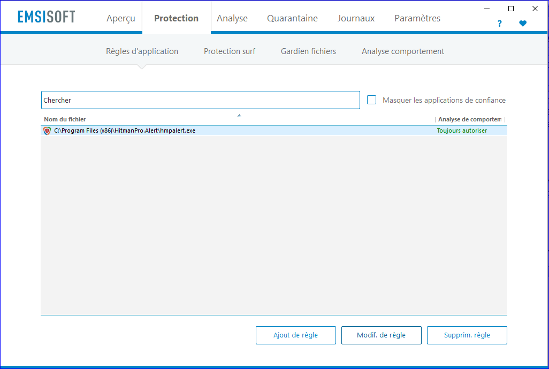This screenshot has width=549, height=369.
Task: Maximize the Emsisoft window
Action: pos(511,9)
